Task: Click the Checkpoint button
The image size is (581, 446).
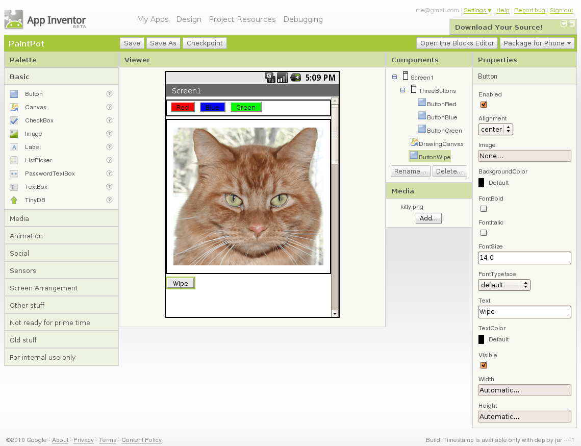Action: coord(205,43)
